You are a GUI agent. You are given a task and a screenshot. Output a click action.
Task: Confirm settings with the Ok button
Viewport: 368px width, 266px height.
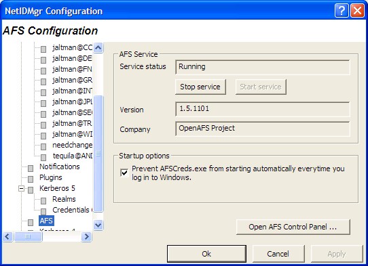pos(206,254)
